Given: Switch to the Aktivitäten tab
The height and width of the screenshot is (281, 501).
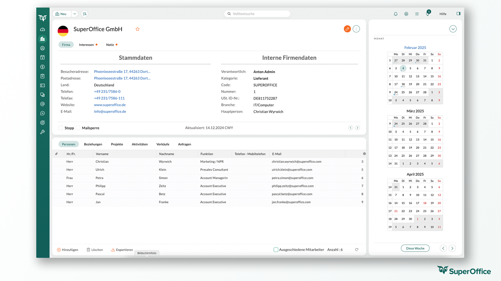Looking at the screenshot, I should [140, 144].
